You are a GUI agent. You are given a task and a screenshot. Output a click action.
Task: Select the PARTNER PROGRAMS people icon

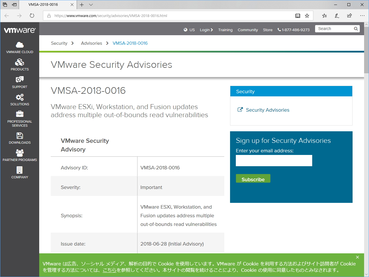pos(20,153)
